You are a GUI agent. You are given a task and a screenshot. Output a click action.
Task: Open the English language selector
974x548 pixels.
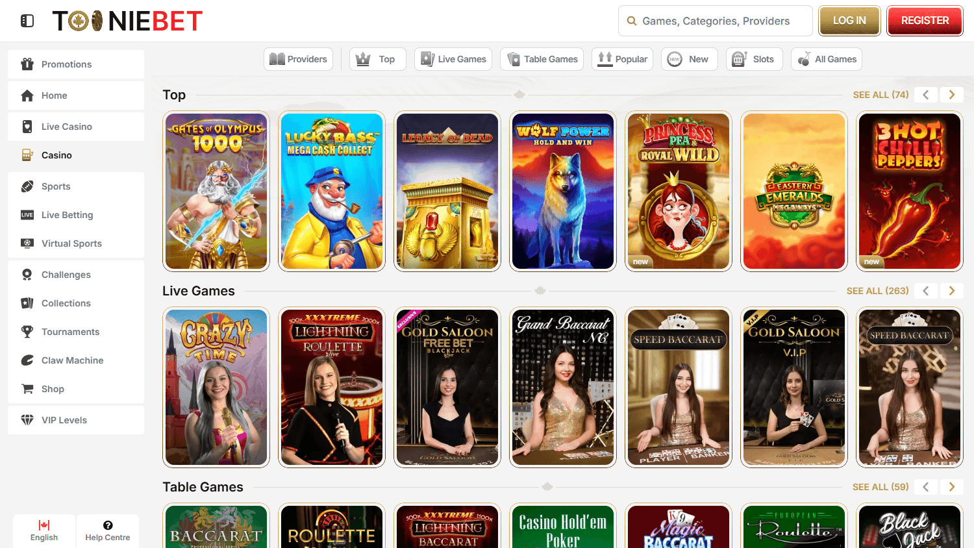44,530
